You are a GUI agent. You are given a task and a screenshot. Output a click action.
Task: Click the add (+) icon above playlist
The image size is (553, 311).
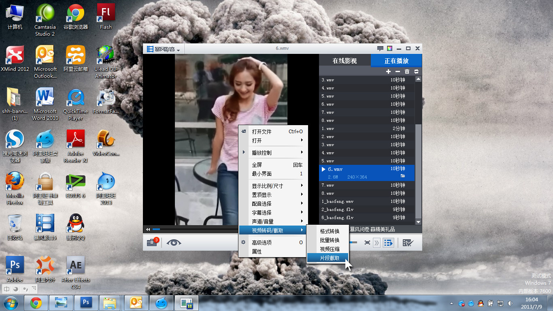coord(388,71)
